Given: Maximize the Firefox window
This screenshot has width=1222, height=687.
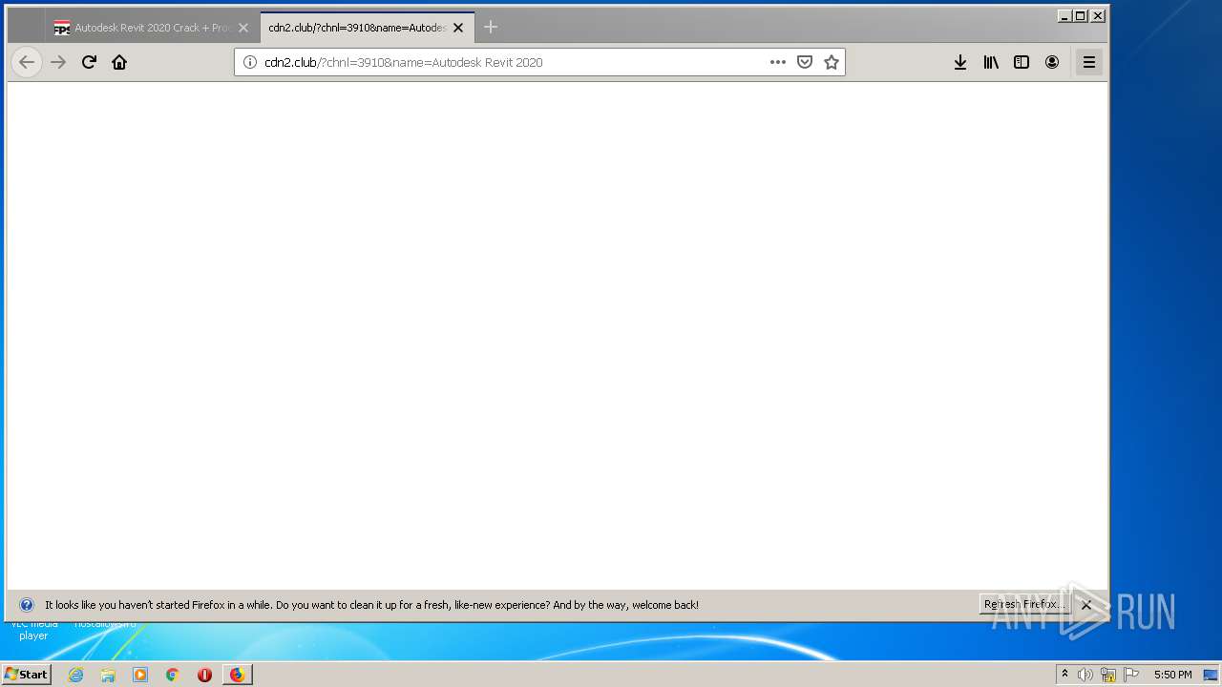Looking at the screenshot, I should click(x=1081, y=15).
